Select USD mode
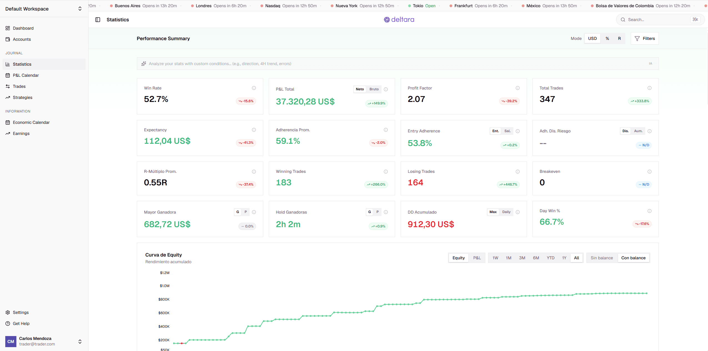708x351 pixels. tap(592, 39)
